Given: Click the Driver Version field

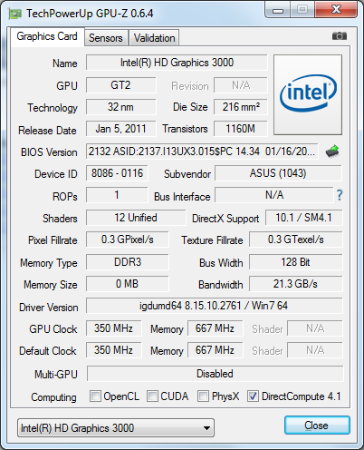Looking at the screenshot, I should 215,306.
